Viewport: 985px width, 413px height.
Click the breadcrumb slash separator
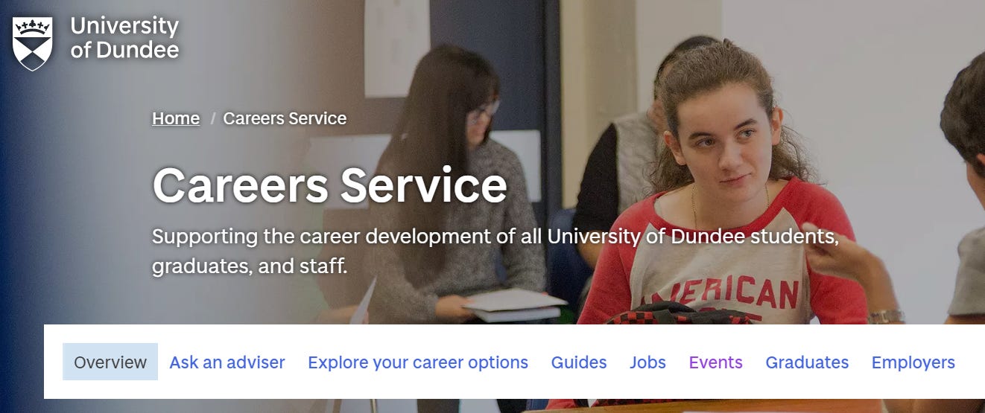[x=212, y=118]
